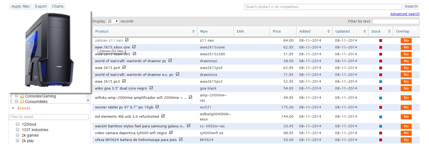
Task: Click price 175.00 in woxter tablet row
Action: 287,107
